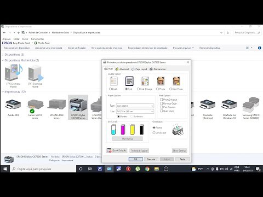Select the Text quality document icon
Image resolution: width=263 pixels, height=197 pixels.
click(129, 81)
